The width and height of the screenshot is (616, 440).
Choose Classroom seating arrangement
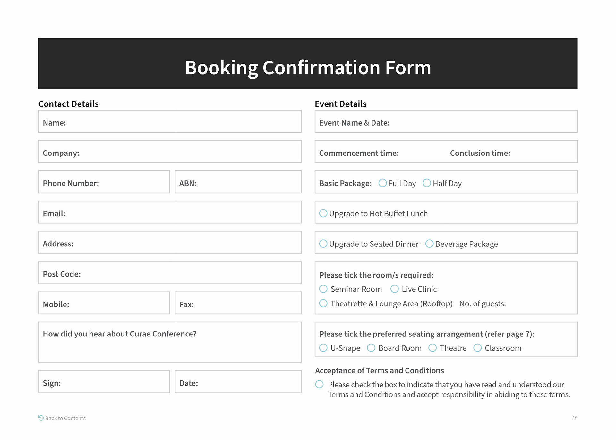(x=477, y=348)
